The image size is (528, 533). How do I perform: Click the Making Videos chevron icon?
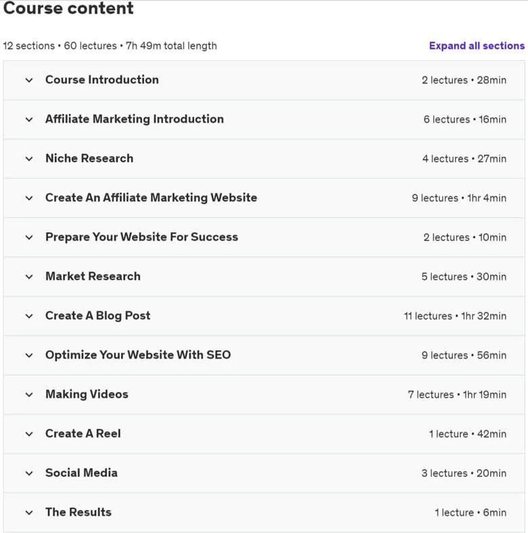tap(29, 395)
